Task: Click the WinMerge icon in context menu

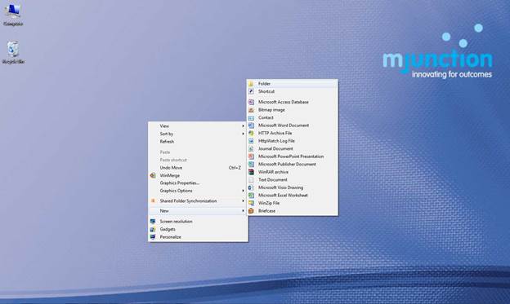Action: click(153, 175)
